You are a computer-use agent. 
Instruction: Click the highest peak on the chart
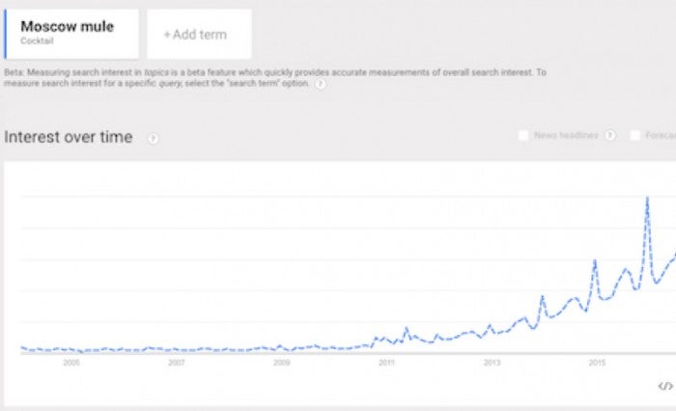(x=646, y=199)
